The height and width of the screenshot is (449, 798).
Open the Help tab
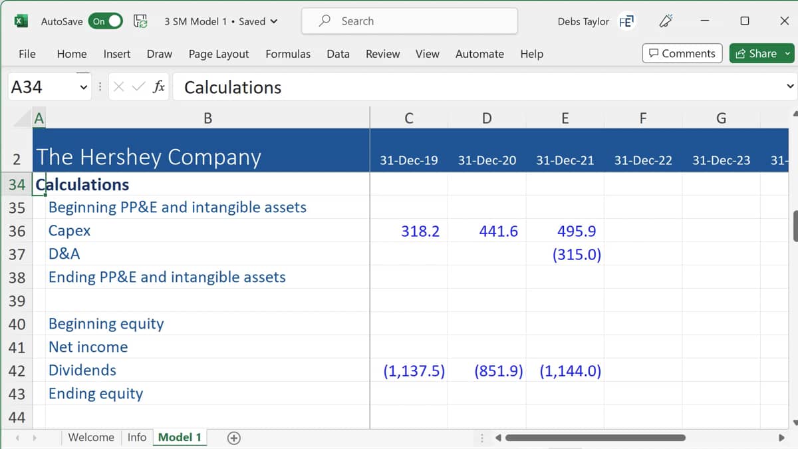click(x=532, y=54)
